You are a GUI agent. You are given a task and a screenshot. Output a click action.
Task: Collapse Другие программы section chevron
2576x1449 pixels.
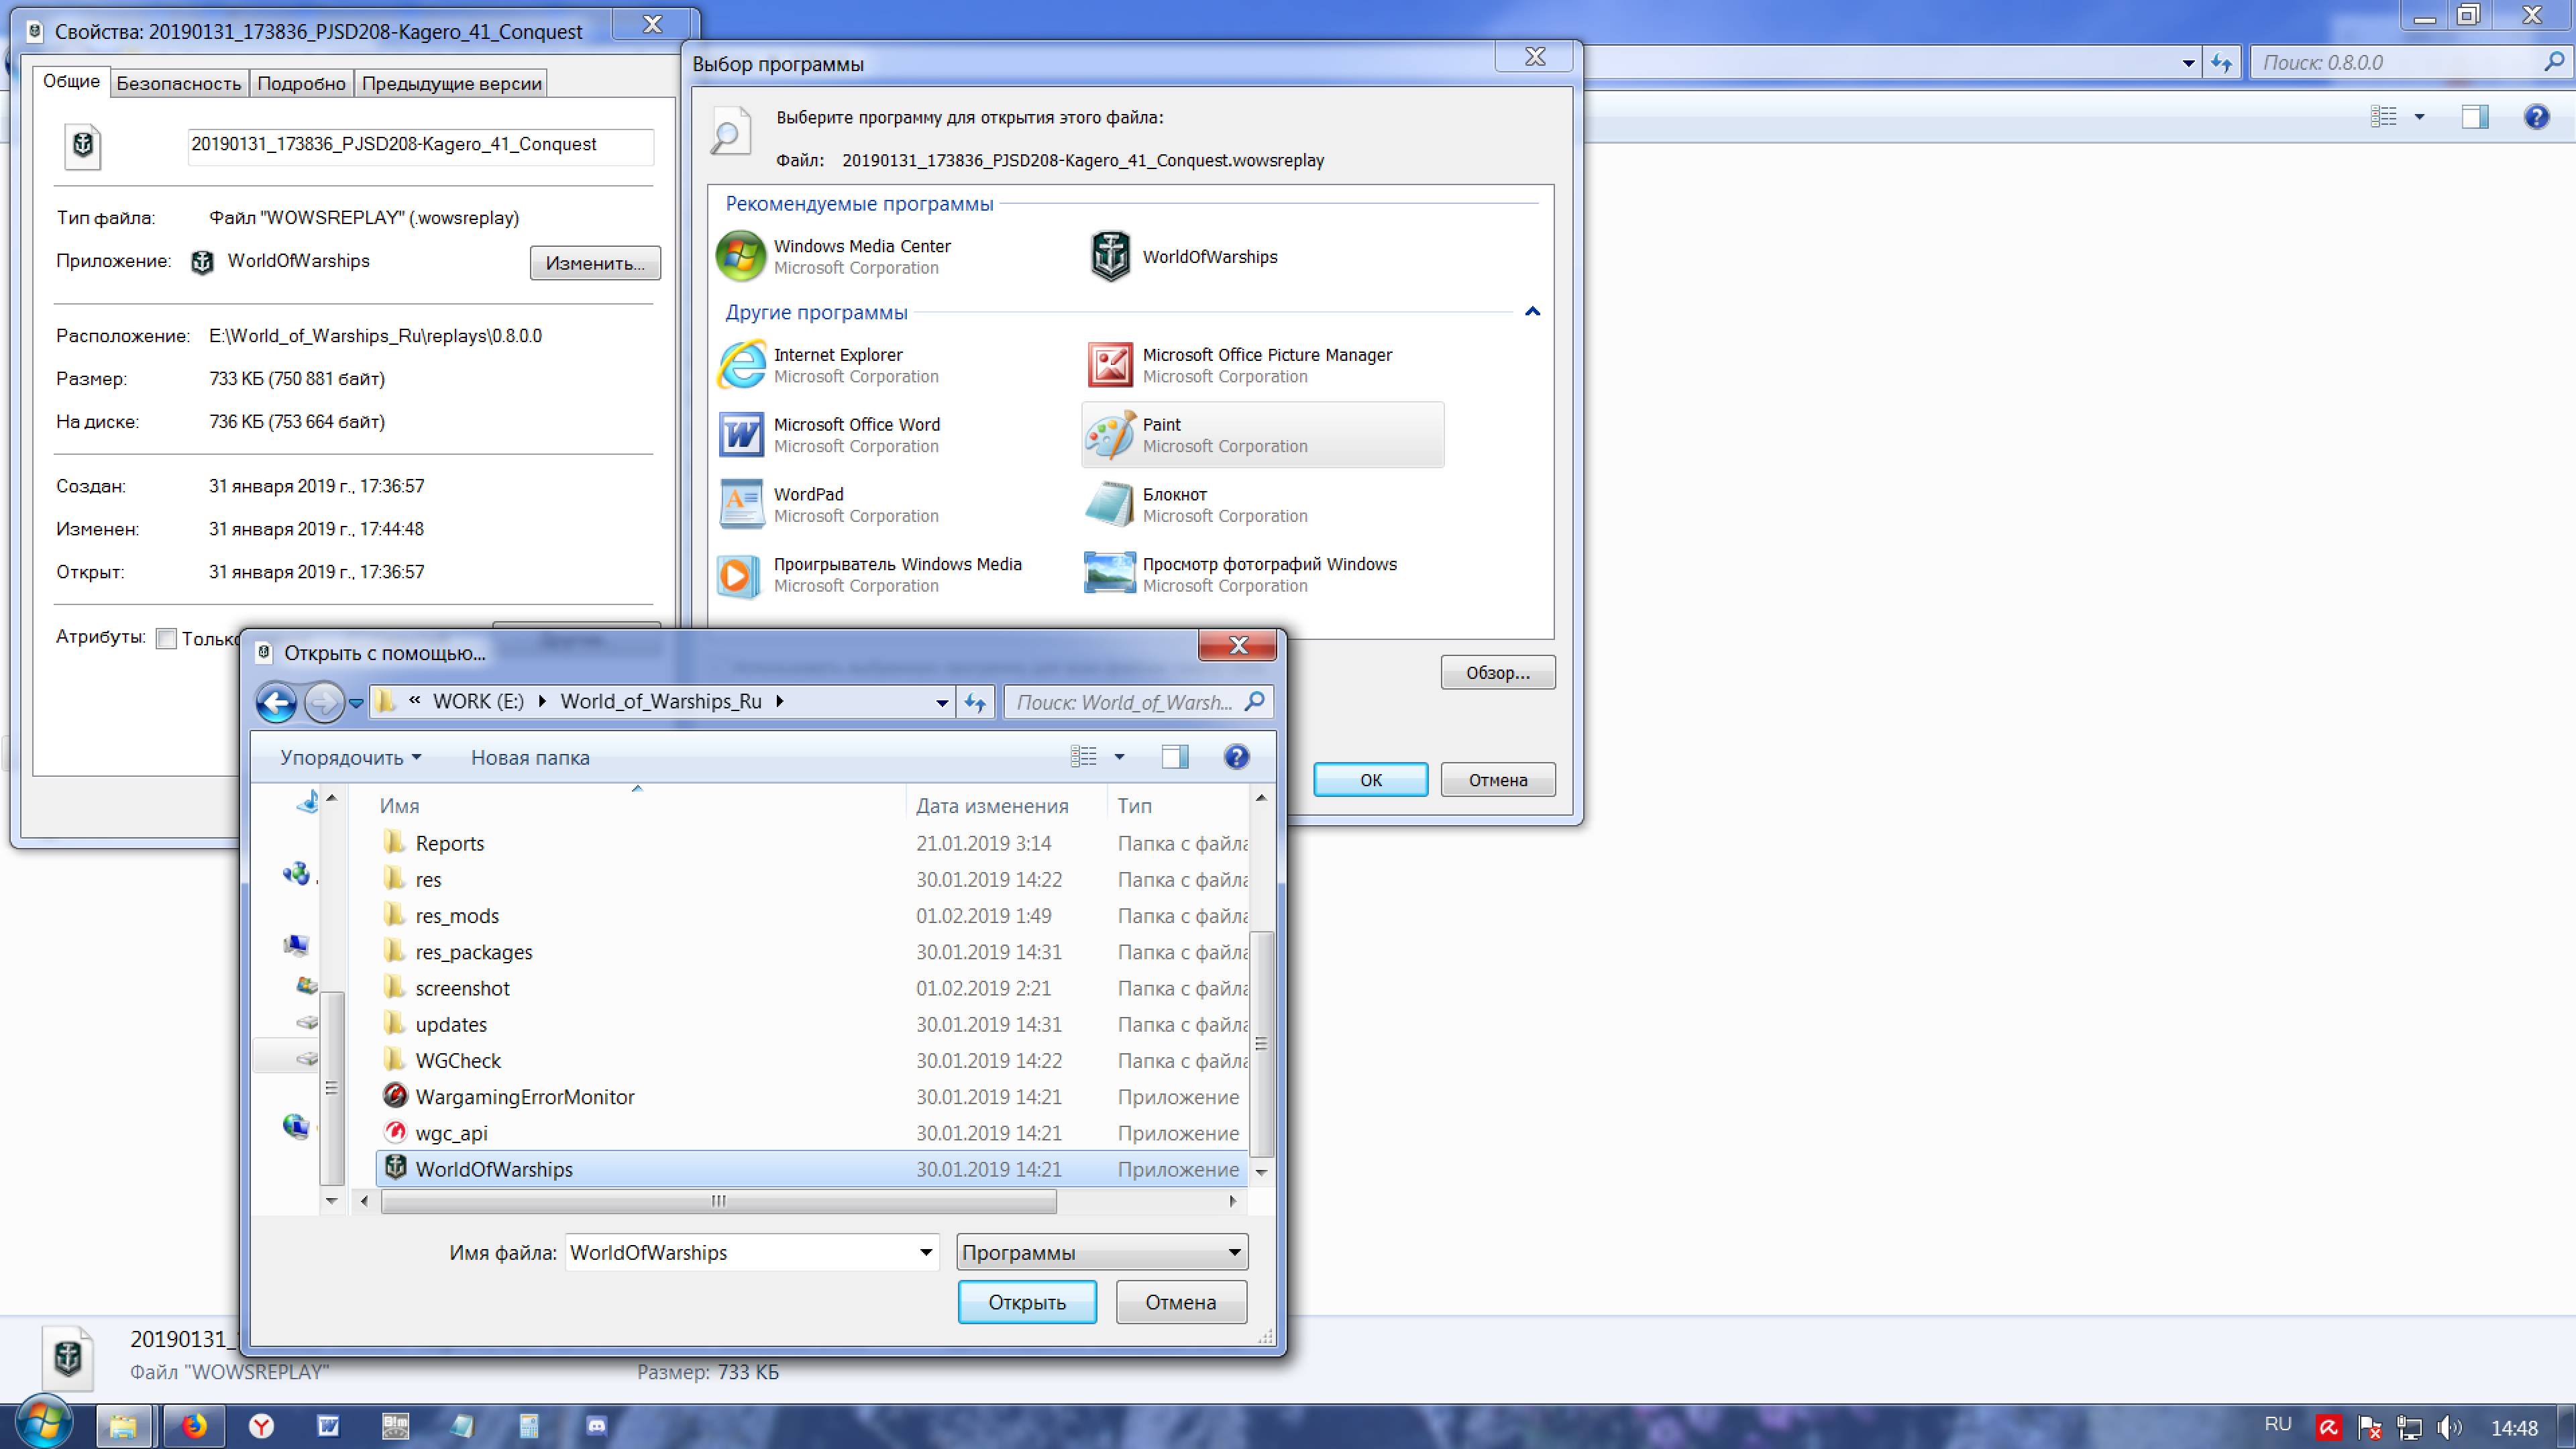coord(1532,312)
